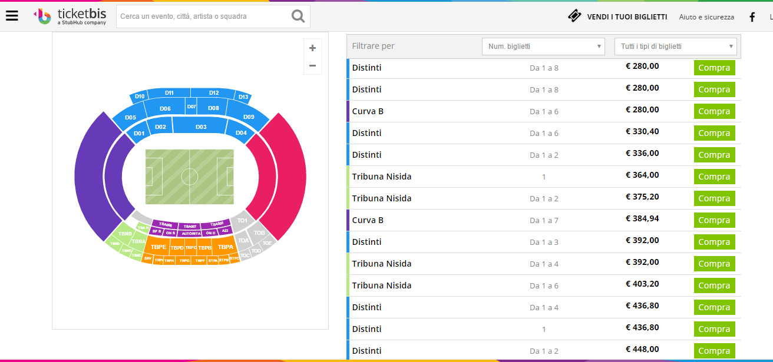
Task: Open the Facebook icon link
Action: (752, 17)
